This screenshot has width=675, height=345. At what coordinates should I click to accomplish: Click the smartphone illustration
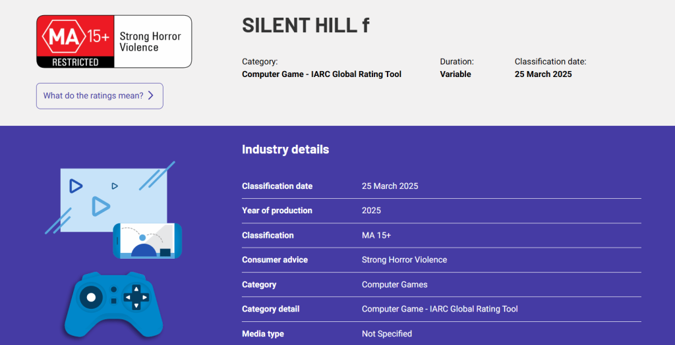point(147,241)
